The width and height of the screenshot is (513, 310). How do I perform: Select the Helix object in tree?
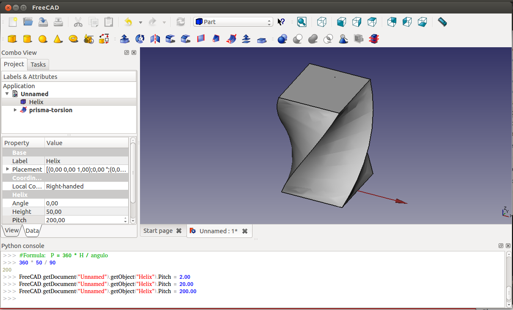click(36, 102)
